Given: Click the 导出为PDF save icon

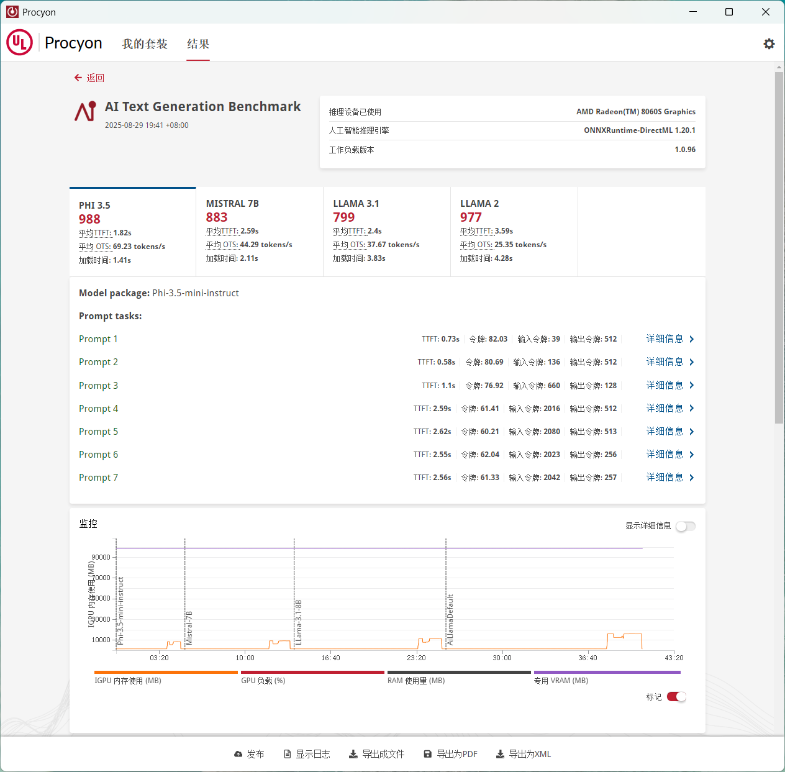Looking at the screenshot, I should point(427,754).
